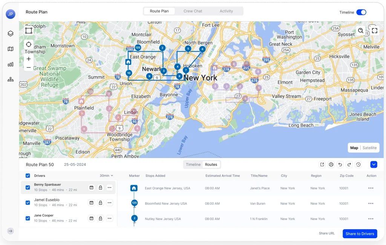Click blue map pin number 10
The width and height of the screenshot is (386, 245).
(x=129, y=73)
